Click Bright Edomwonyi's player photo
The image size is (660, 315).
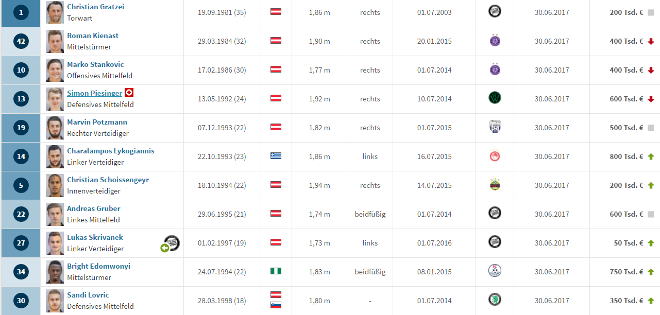tap(54, 272)
